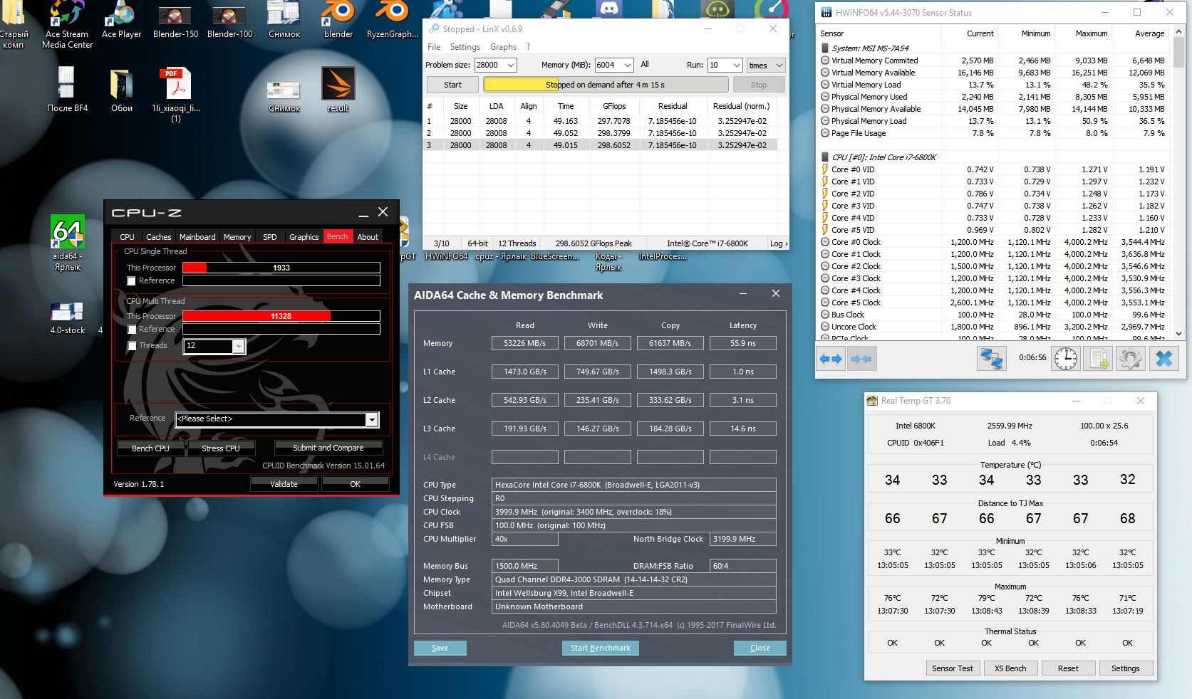
Task: Select the 4.0-stock desktop image file
Action: (x=68, y=312)
